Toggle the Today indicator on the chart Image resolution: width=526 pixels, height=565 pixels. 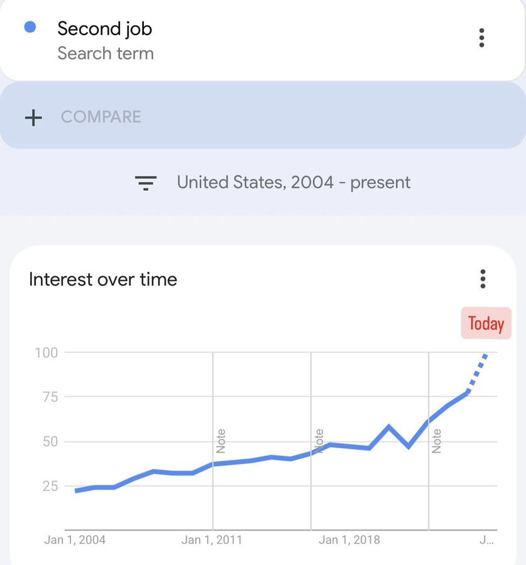tap(485, 324)
